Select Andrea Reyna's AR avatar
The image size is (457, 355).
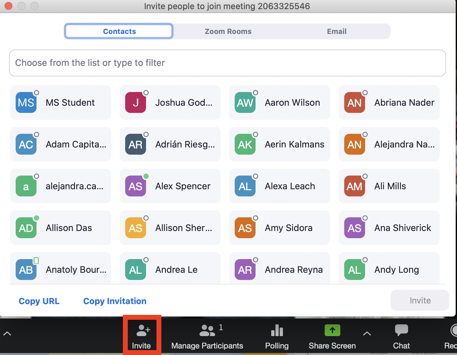pos(245,270)
